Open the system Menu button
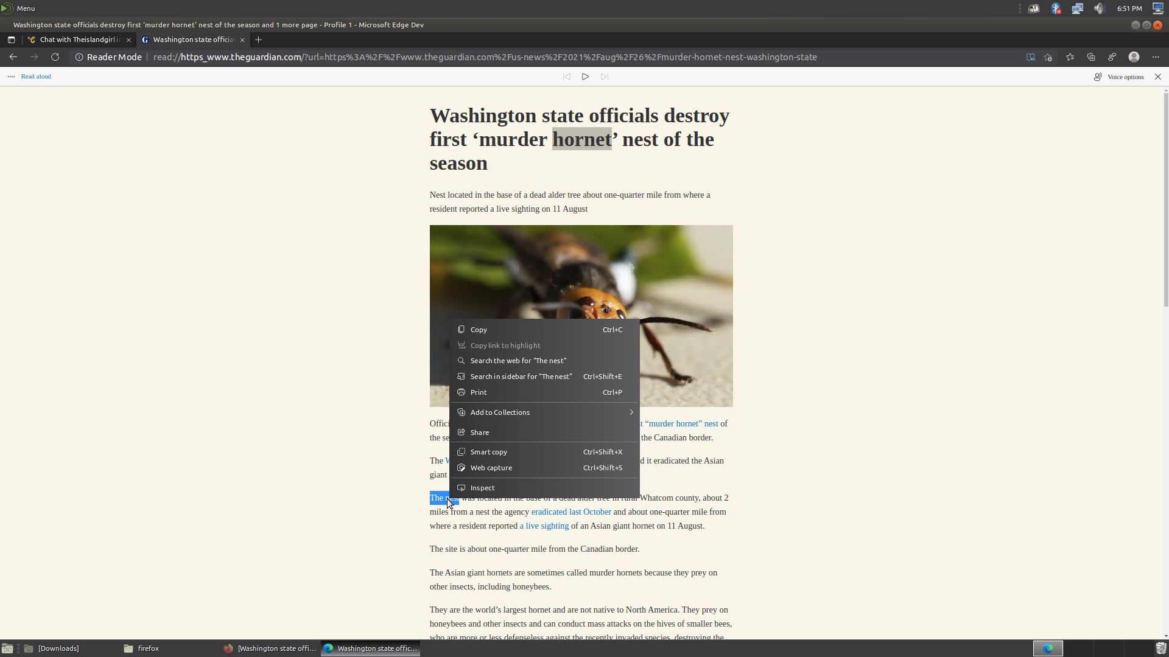 tap(18, 9)
